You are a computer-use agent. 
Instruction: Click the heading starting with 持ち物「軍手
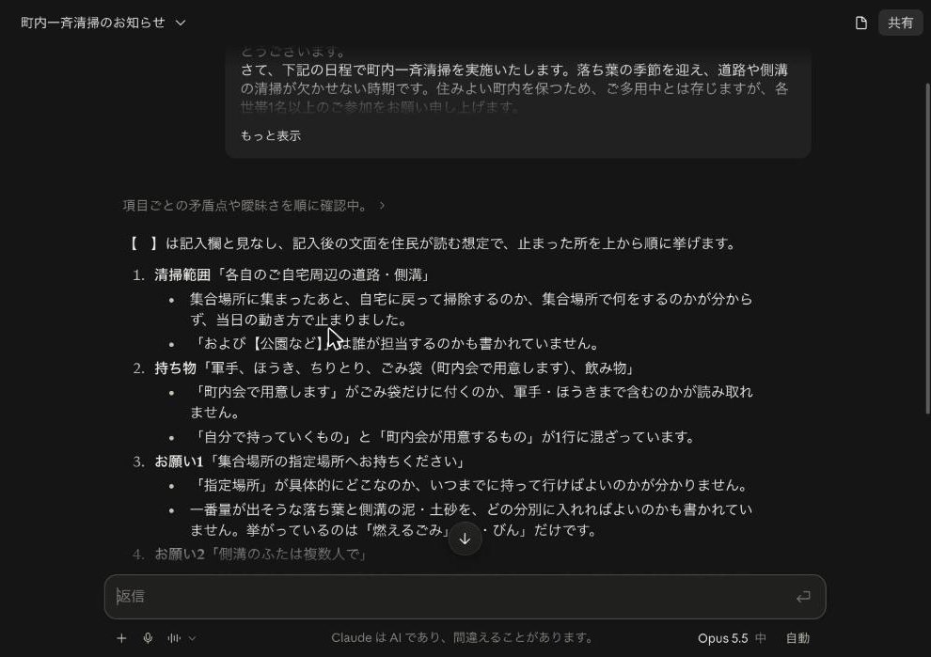395,368
